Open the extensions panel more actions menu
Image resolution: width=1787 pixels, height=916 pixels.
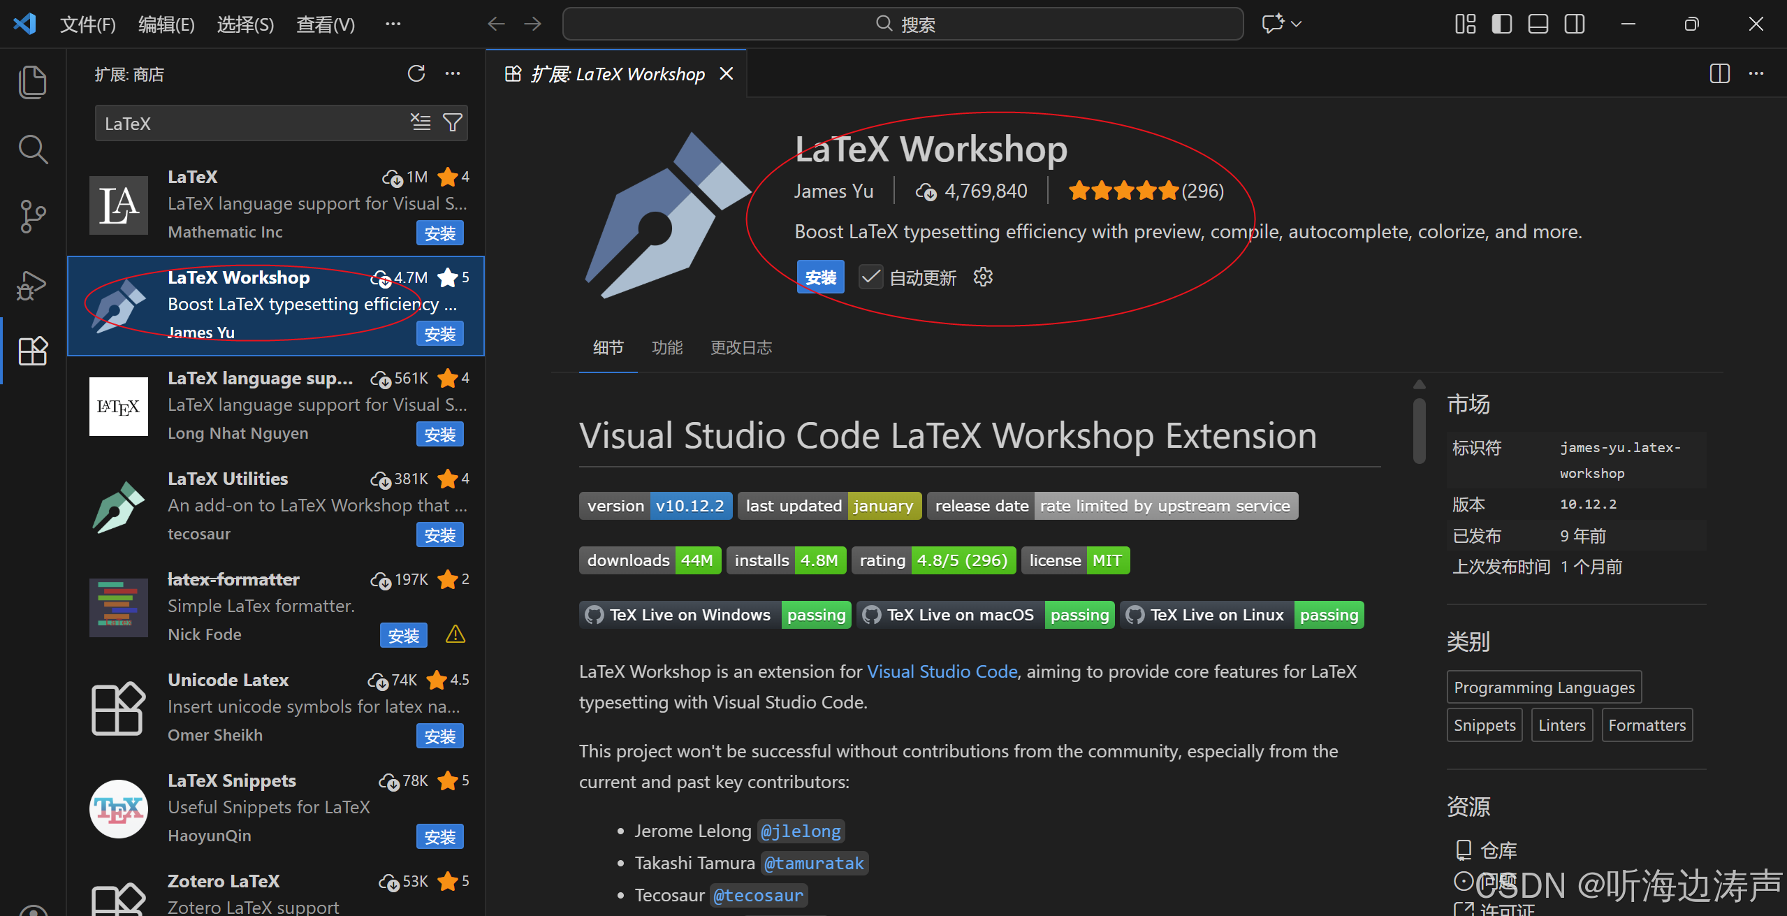tap(453, 73)
